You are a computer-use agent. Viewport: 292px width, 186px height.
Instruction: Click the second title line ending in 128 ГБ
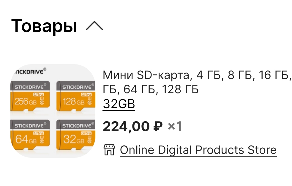click(151, 89)
